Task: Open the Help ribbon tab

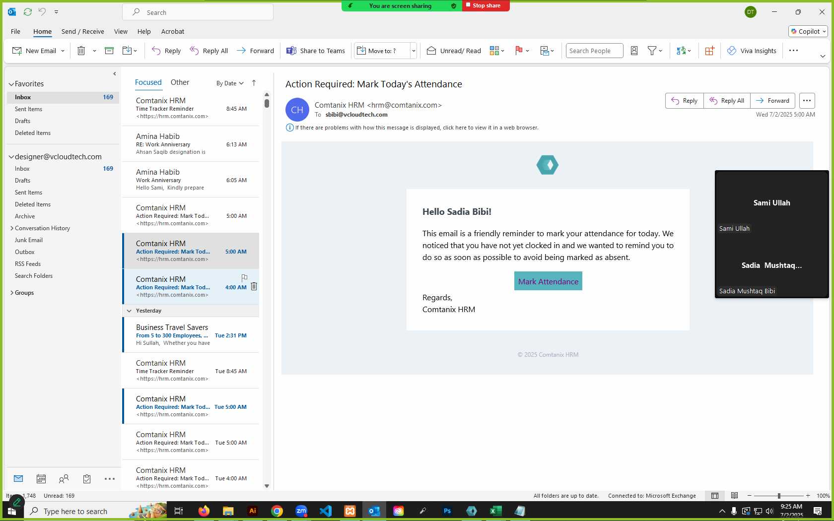Action: [144, 31]
